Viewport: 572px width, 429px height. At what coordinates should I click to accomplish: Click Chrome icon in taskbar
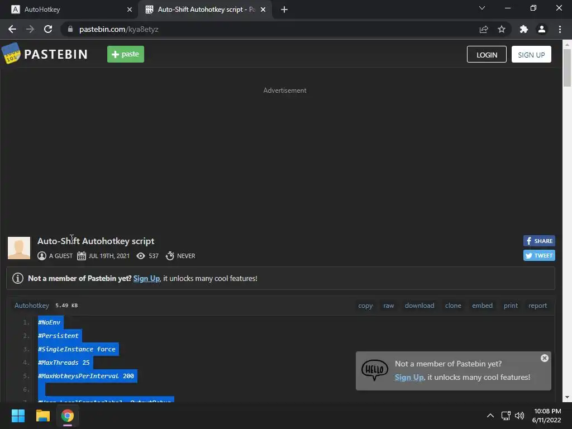click(68, 416)
